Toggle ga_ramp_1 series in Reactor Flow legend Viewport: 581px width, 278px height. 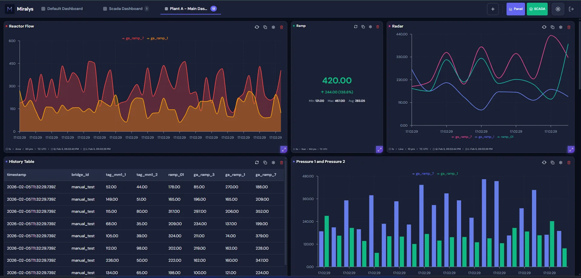[157, 38]
